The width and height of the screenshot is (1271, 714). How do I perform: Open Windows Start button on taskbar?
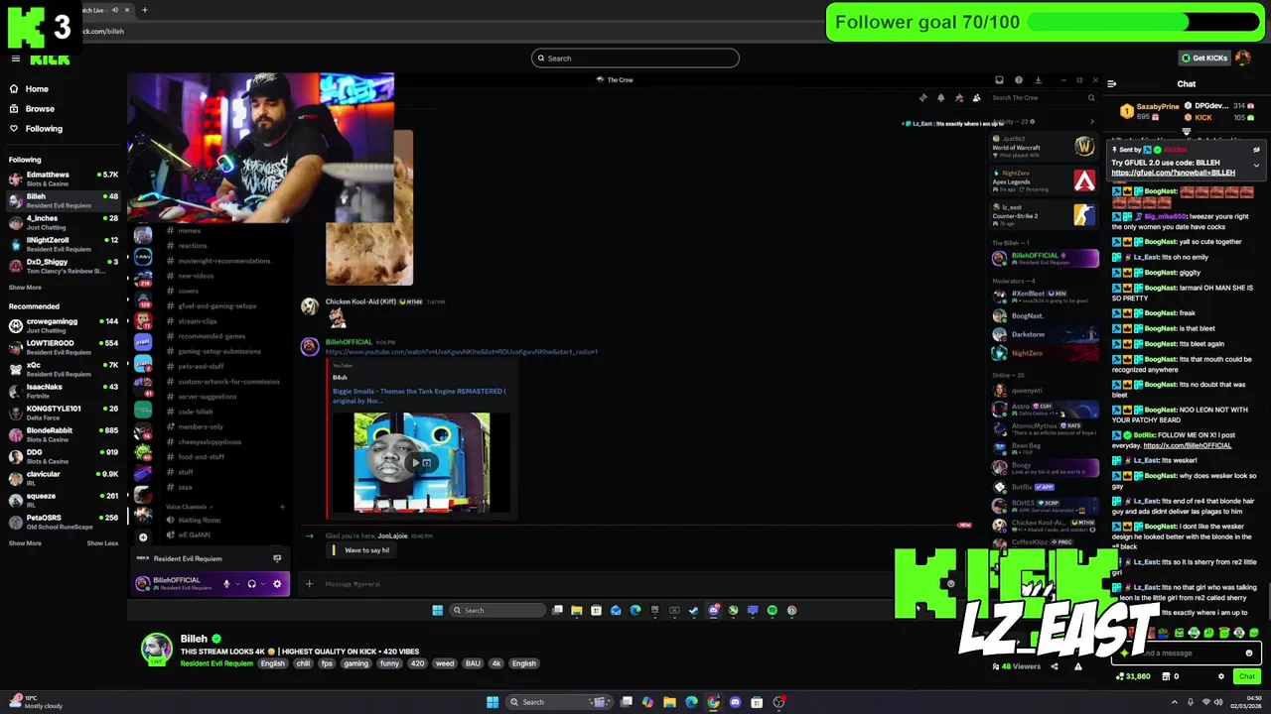point(492,702)
